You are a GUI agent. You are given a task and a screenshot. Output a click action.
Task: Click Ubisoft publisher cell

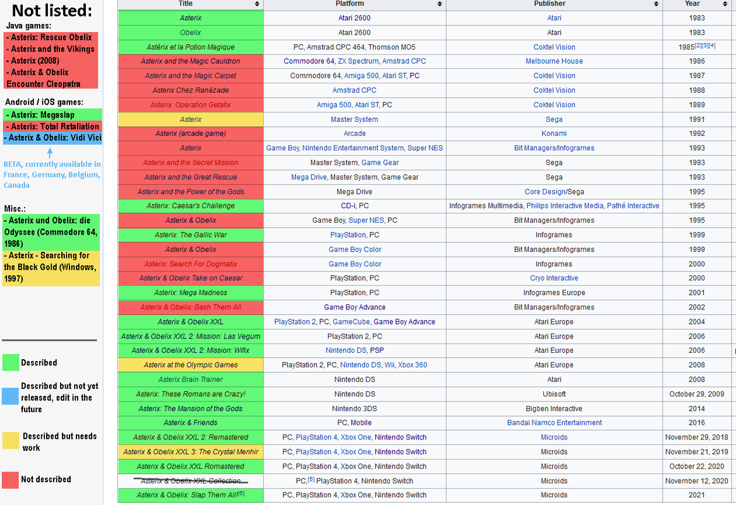point(554,394)
